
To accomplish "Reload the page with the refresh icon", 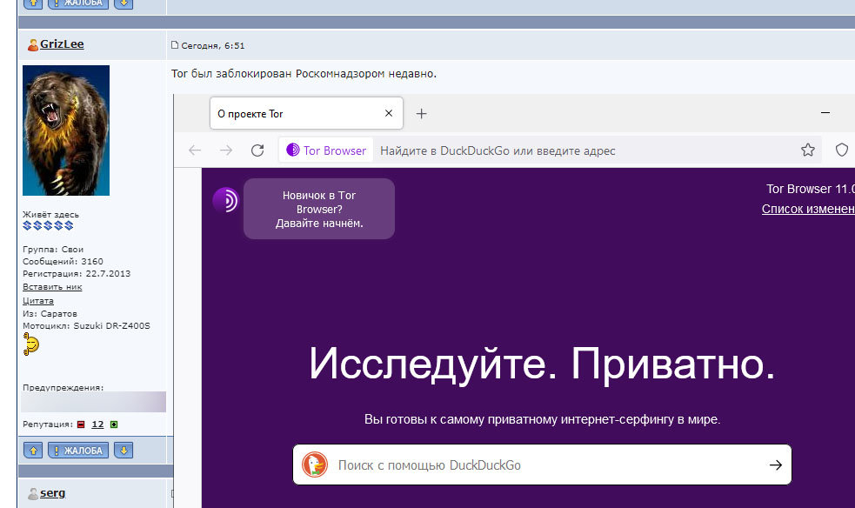I will (257, 150).
